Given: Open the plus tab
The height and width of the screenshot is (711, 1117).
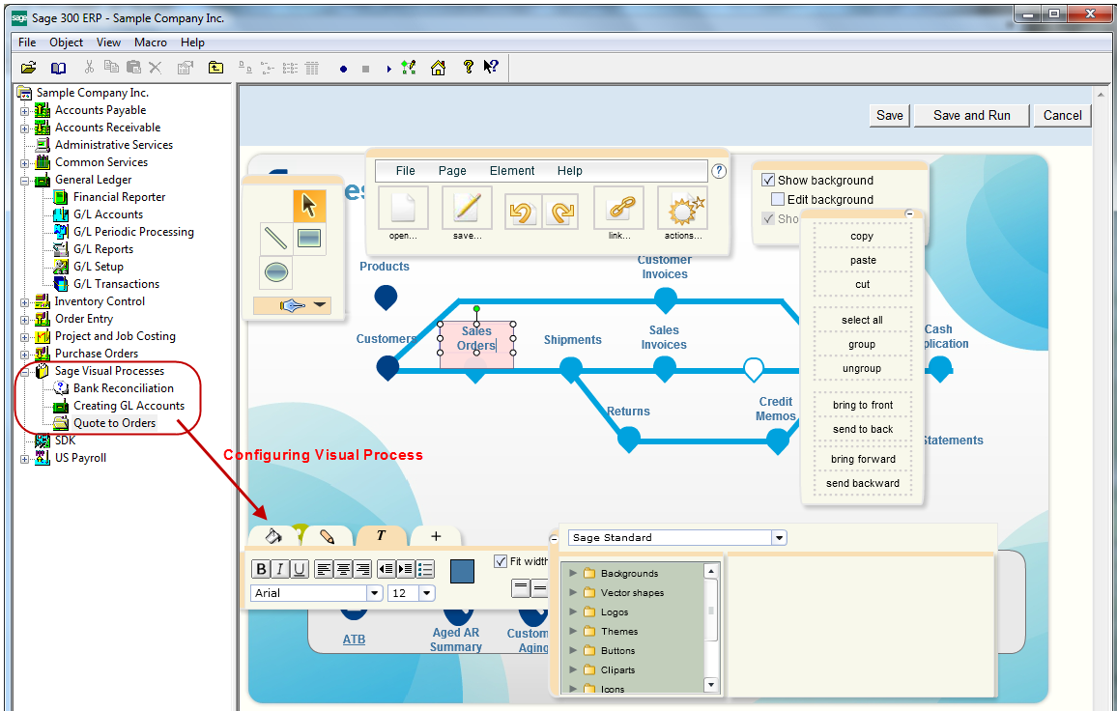Looking at the screenshot, I should tap(436, 536).
